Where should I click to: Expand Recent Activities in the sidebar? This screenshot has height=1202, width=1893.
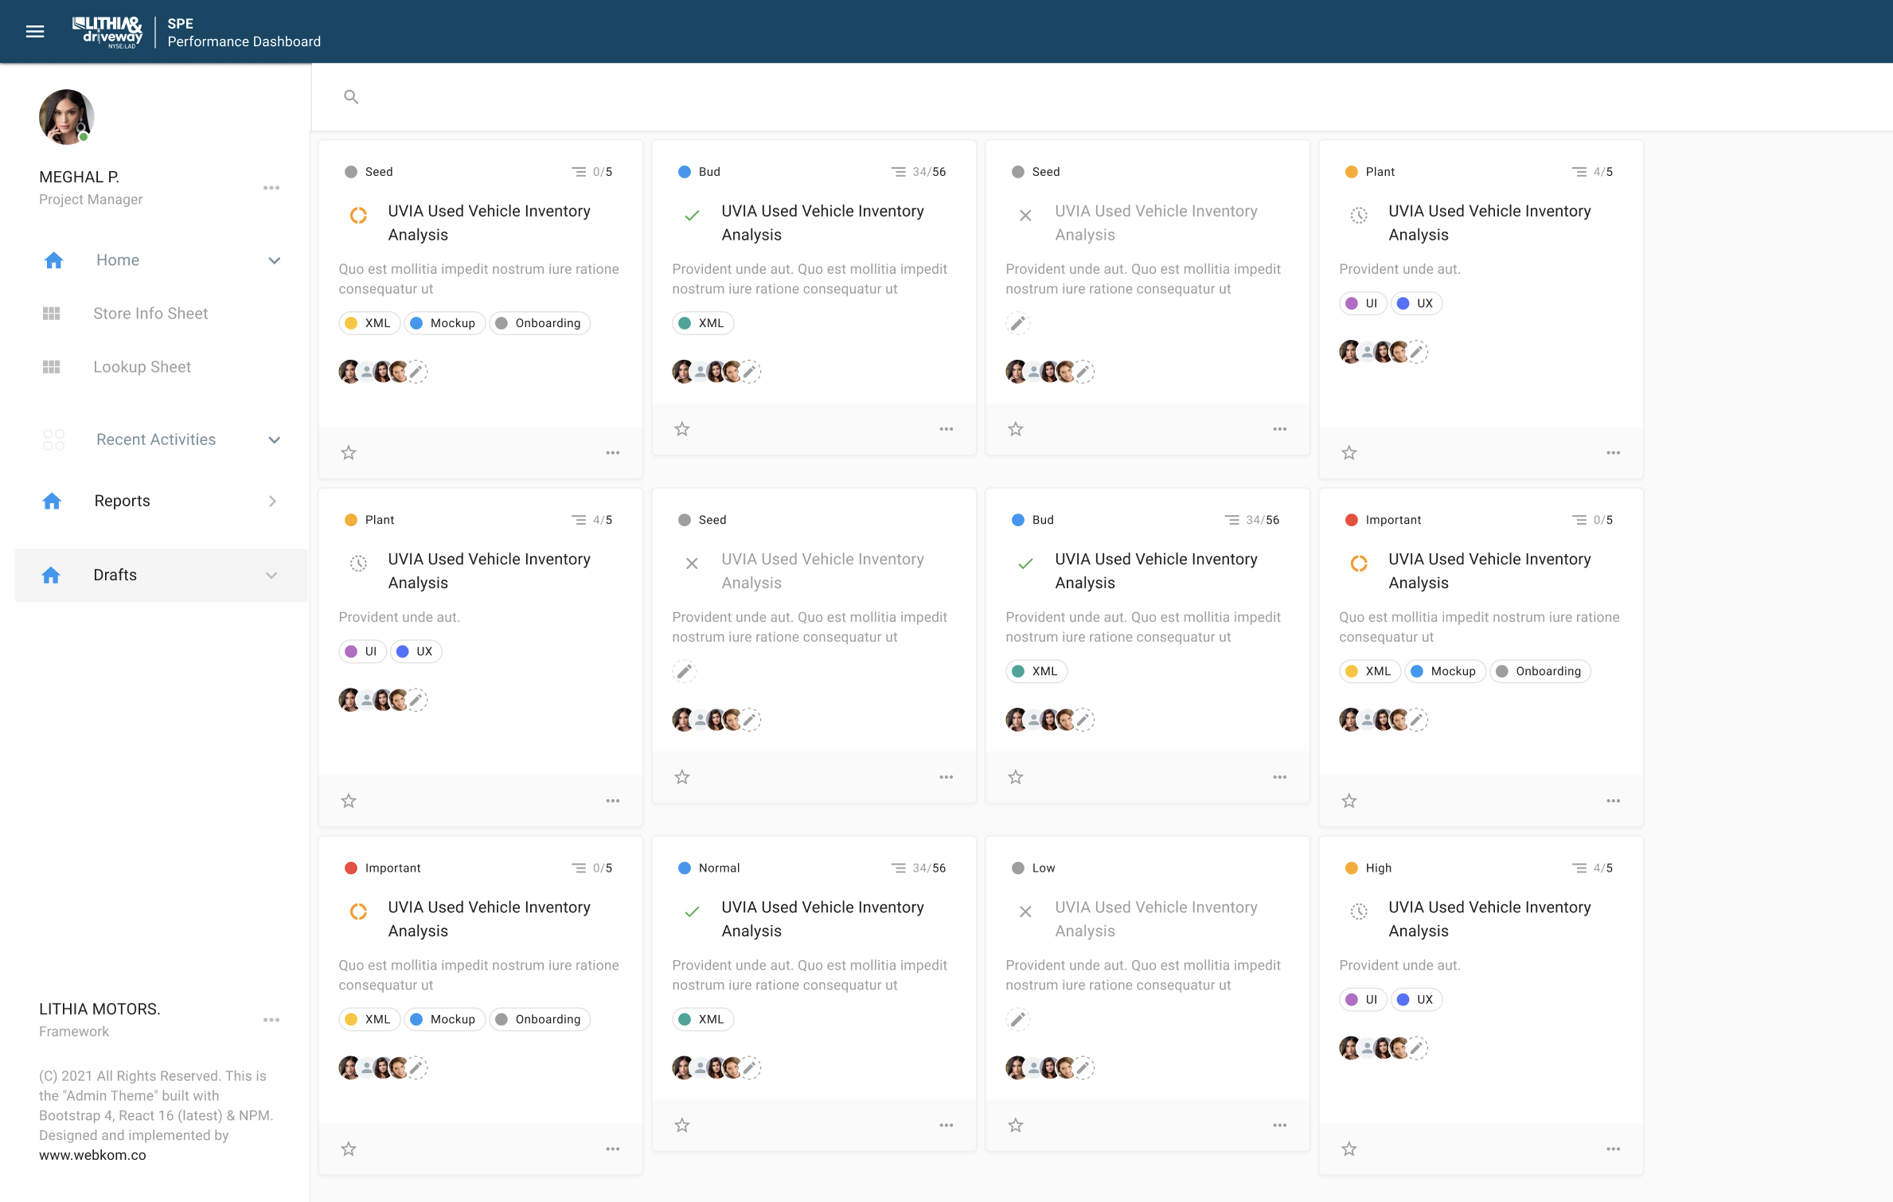[273, 439]
